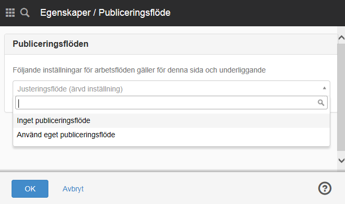Select "Inget publiceringsflöde" option

click(x=171, y=120)
